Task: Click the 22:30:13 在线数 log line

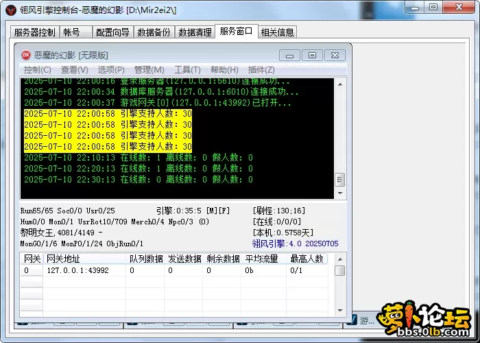Action: click(139, 180)
